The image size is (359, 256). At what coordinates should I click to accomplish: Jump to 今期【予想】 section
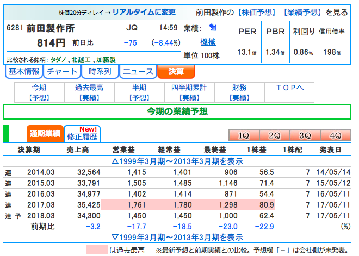pyautogui.click(x=39, y=92)
